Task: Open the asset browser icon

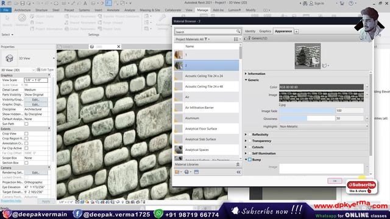Action: pos(196,172)
